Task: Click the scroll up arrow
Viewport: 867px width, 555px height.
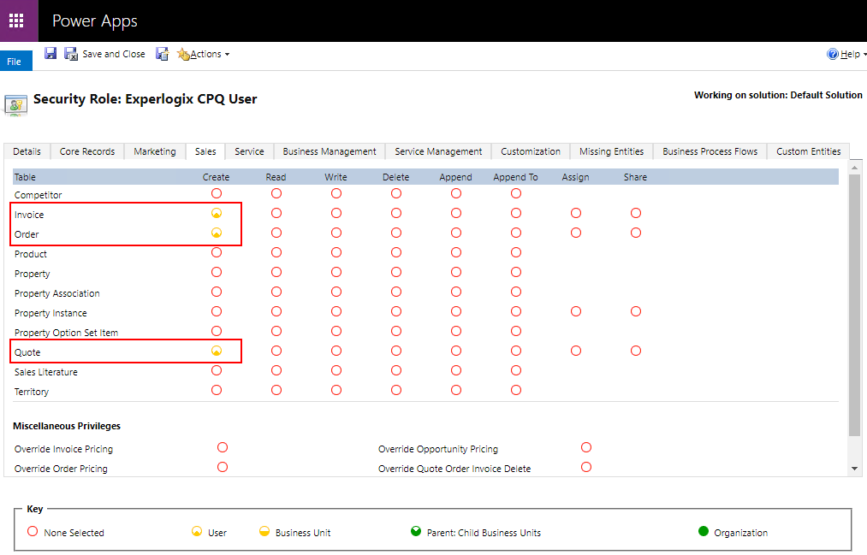Action: [x=855, y=168]
